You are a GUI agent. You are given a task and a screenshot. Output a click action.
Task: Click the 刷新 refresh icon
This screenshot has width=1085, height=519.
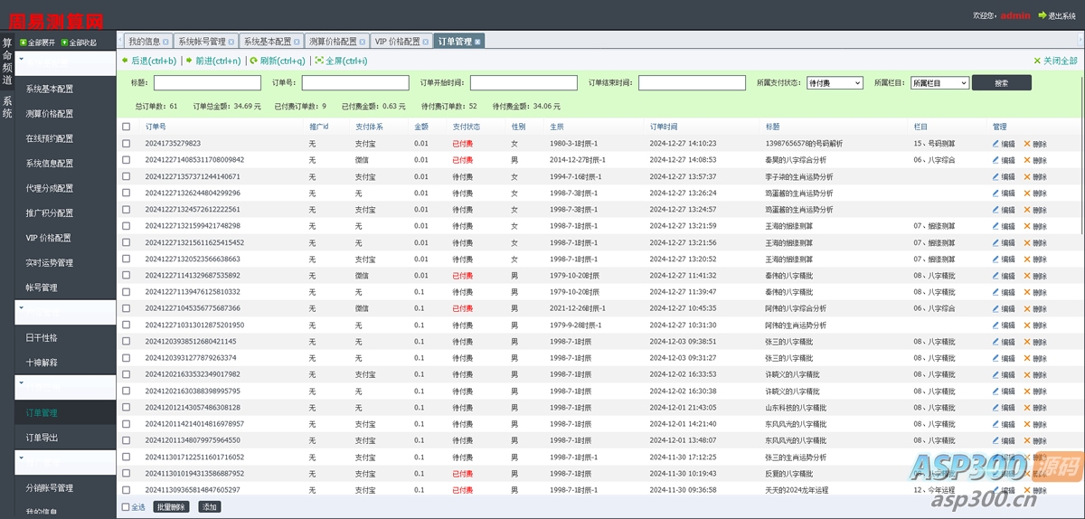point(254,61)
